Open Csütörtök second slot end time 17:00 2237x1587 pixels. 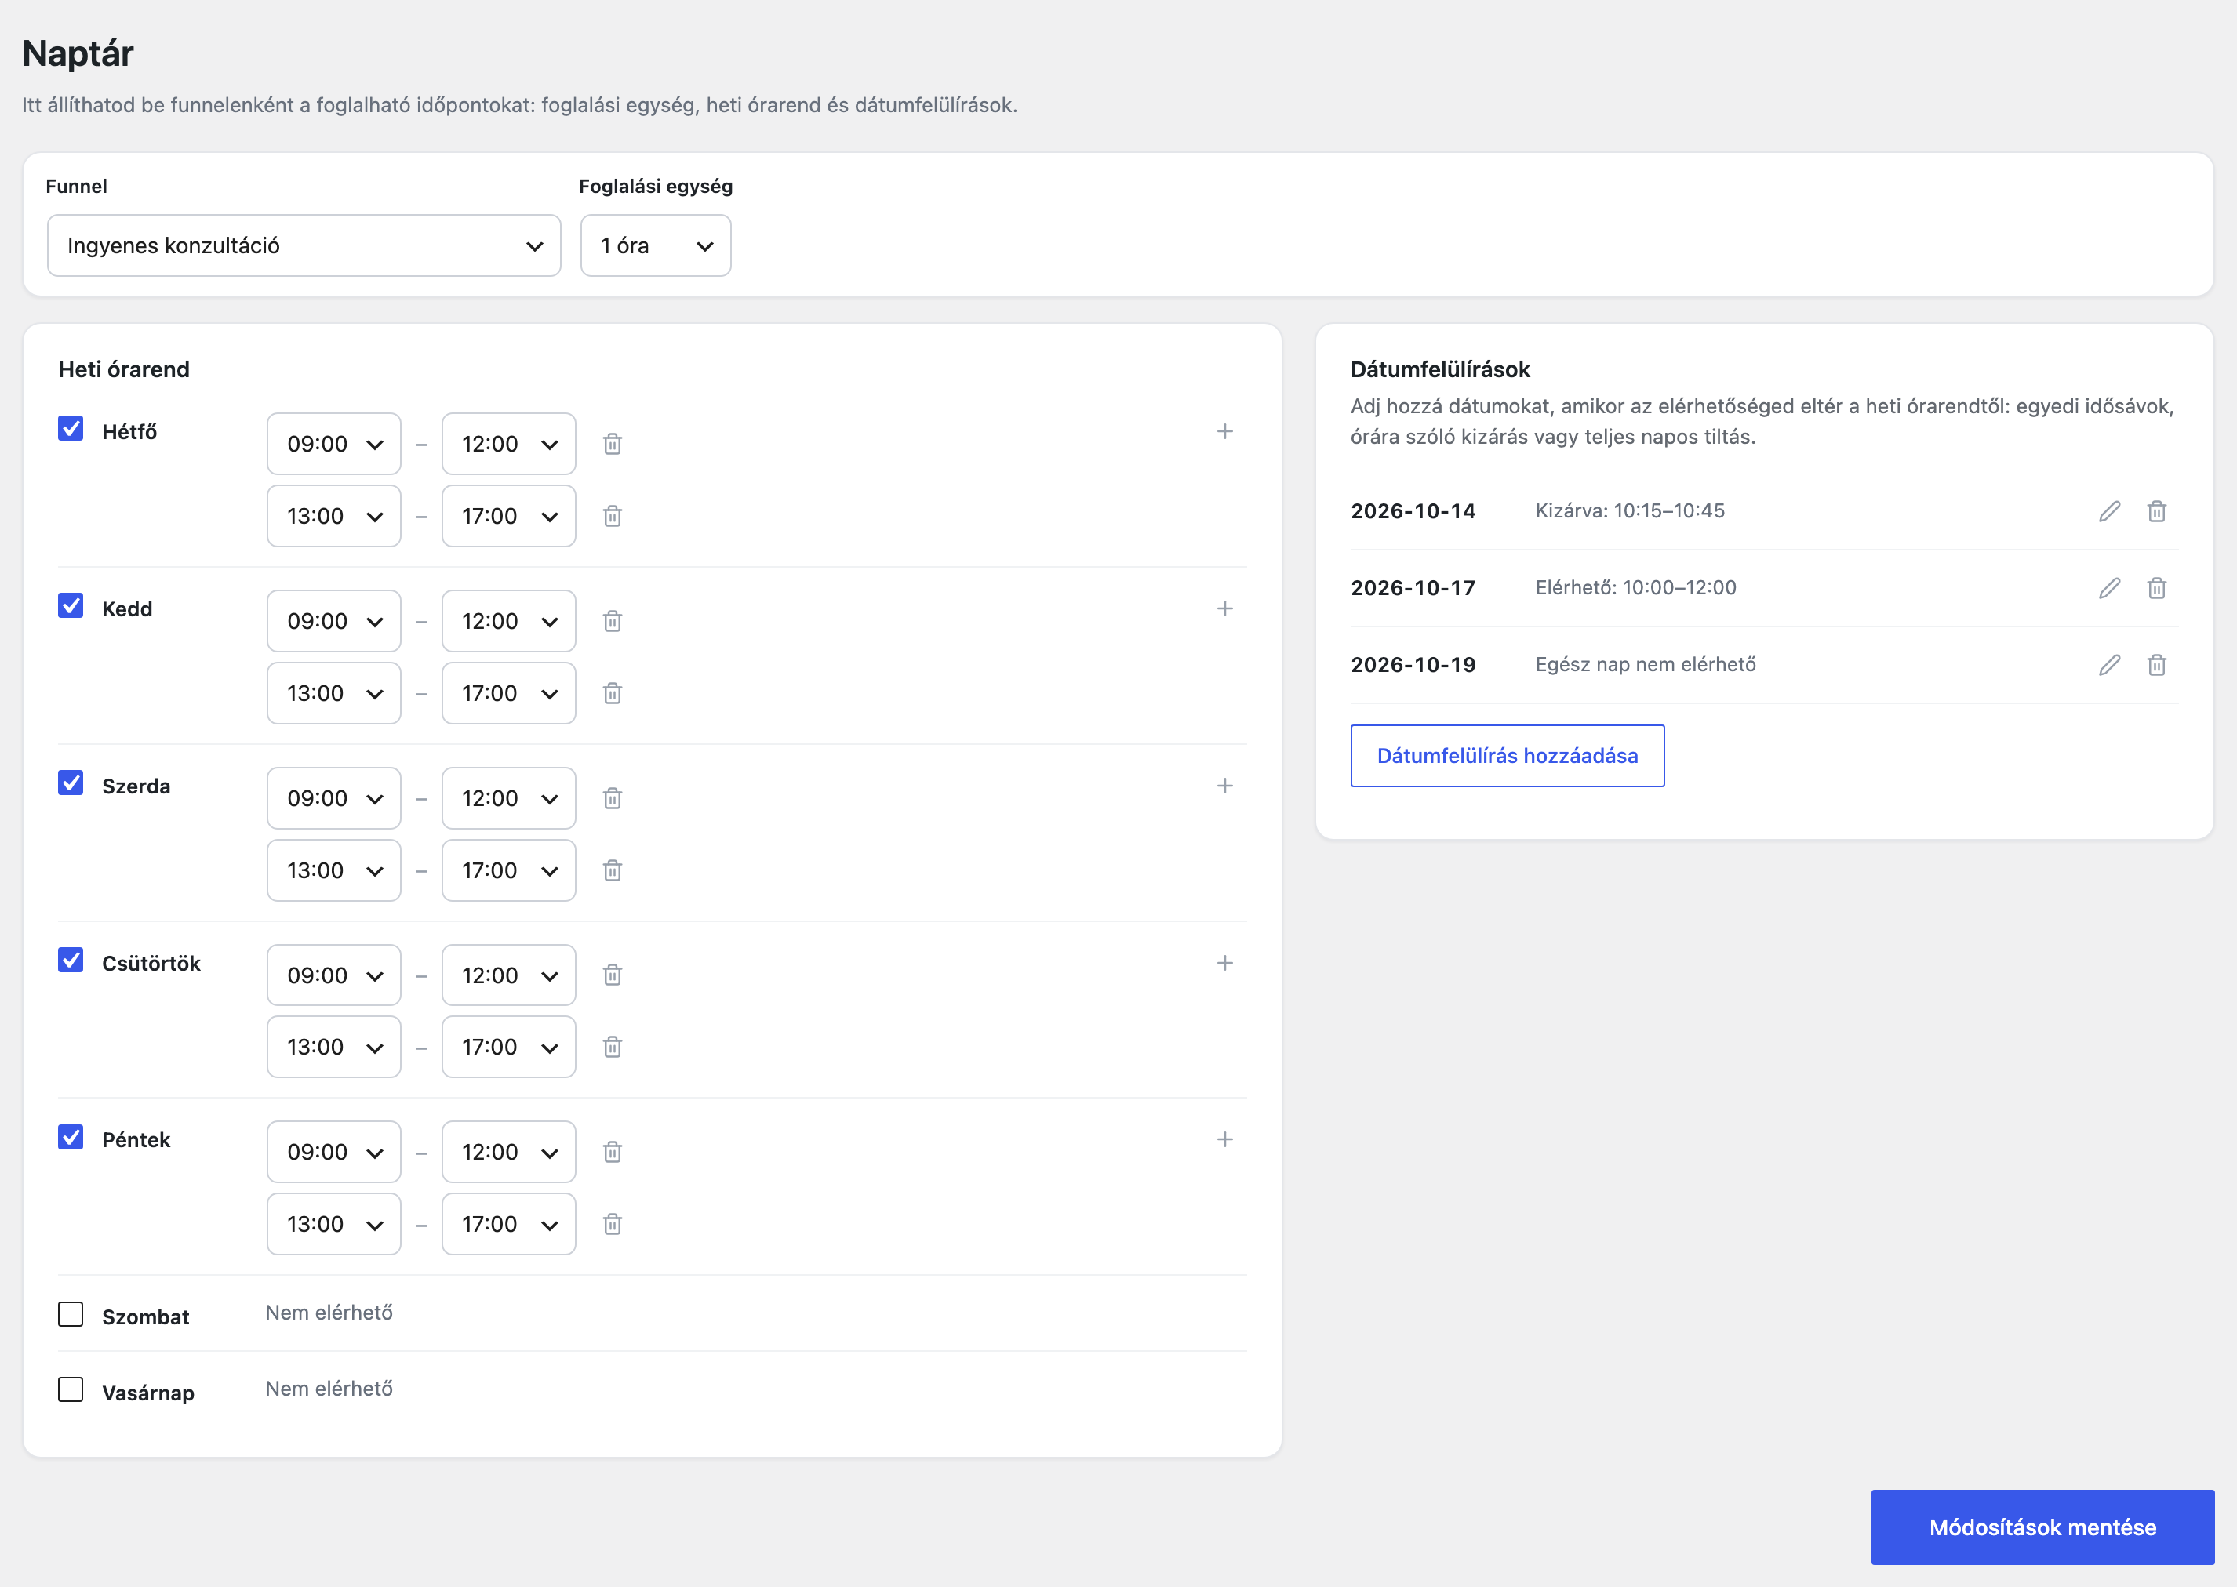pyautogui.click(x=508, y=1047)
